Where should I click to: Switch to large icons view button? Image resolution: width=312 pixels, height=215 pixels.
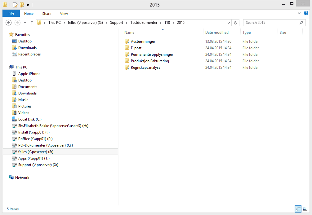point(305,209)
